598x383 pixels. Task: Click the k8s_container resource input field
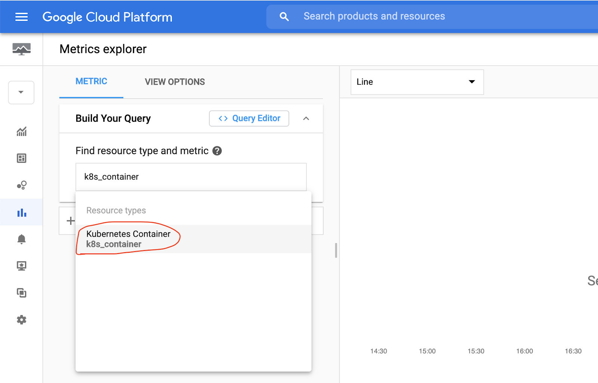[191, 177]
